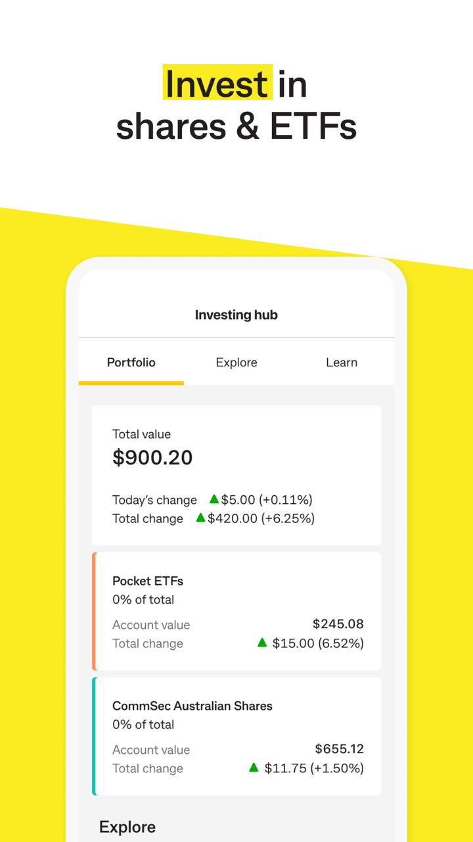Select the Learn tab

pos(342,362)
